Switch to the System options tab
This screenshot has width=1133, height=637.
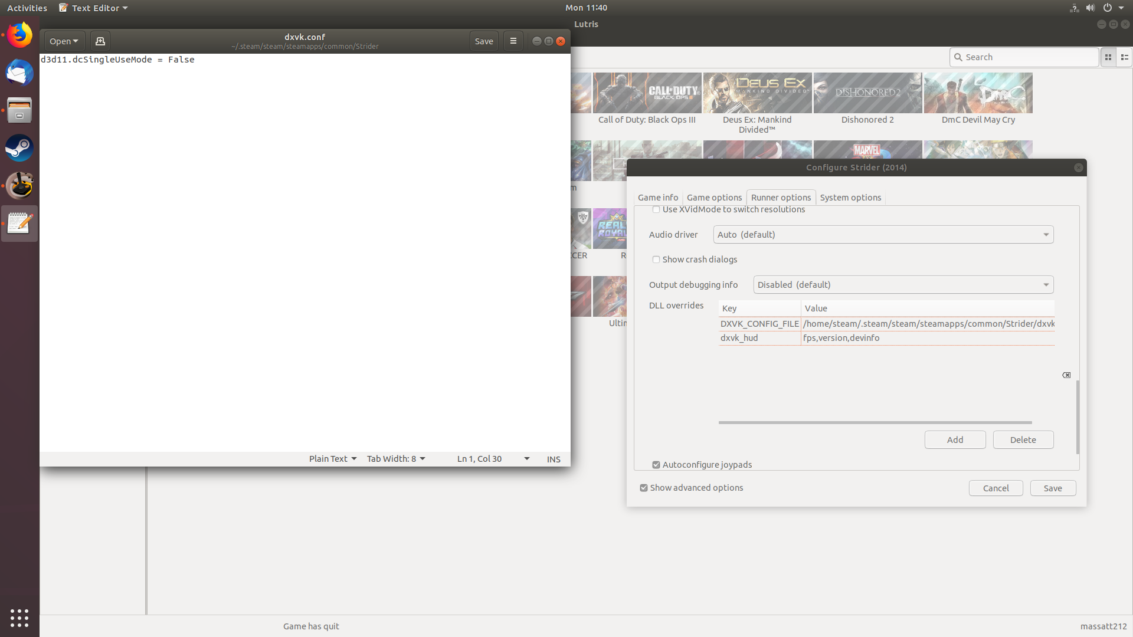[x=850, y=198]
